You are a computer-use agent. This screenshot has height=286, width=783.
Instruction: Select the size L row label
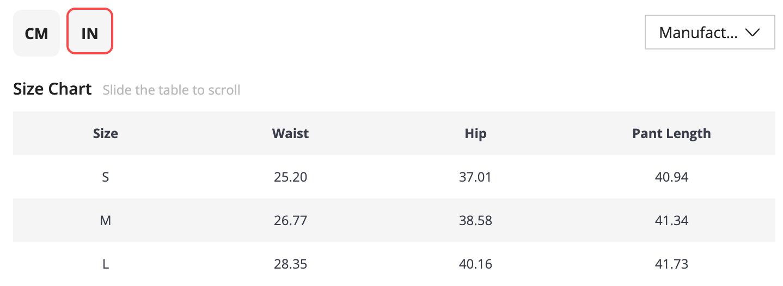click(x=106, y=264)
